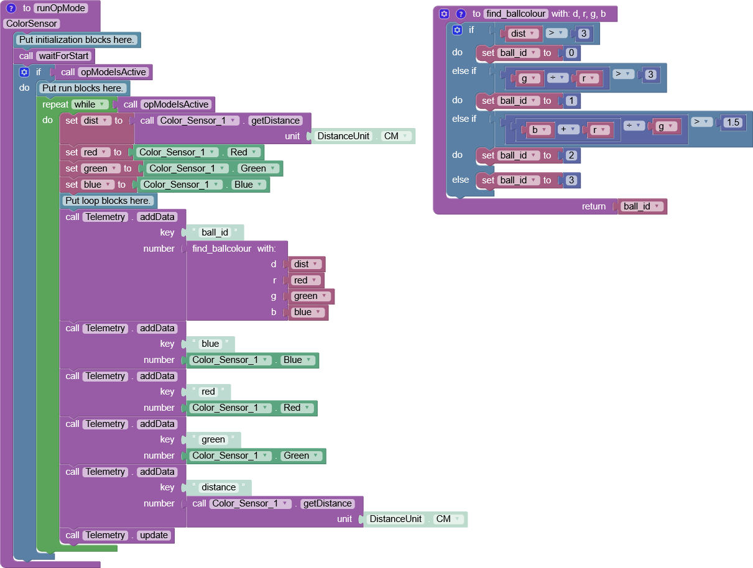Open gear mutator on the opModeIsActive if block
This screenshot has width=753, height=568.
(x=24, y=72)
